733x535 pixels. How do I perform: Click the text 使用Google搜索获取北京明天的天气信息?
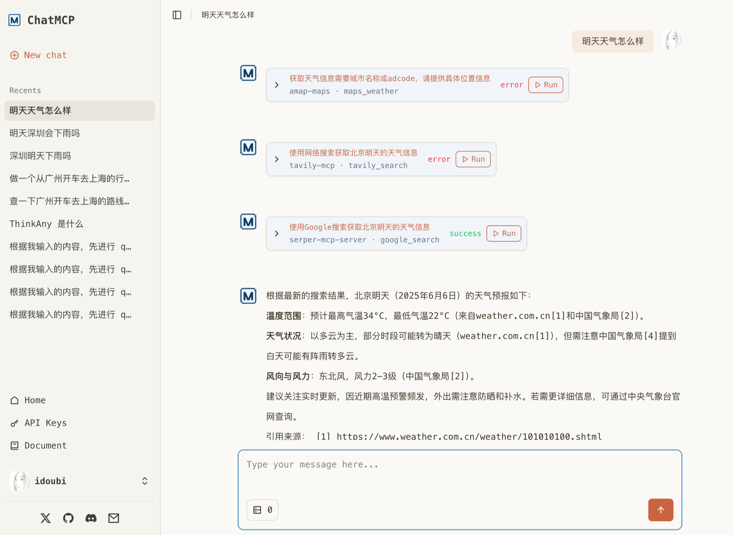click(359, 227)
